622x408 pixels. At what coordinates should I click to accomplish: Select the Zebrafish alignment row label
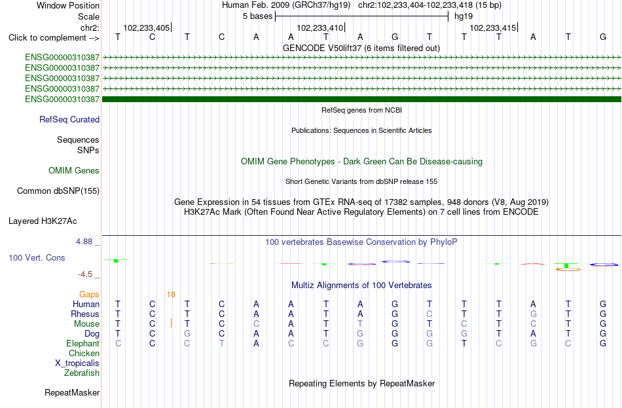click(x=82, y=373)
